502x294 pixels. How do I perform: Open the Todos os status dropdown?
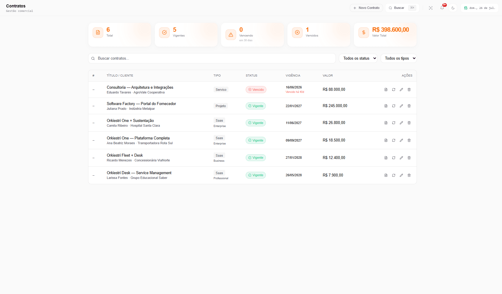click(358, 58)
